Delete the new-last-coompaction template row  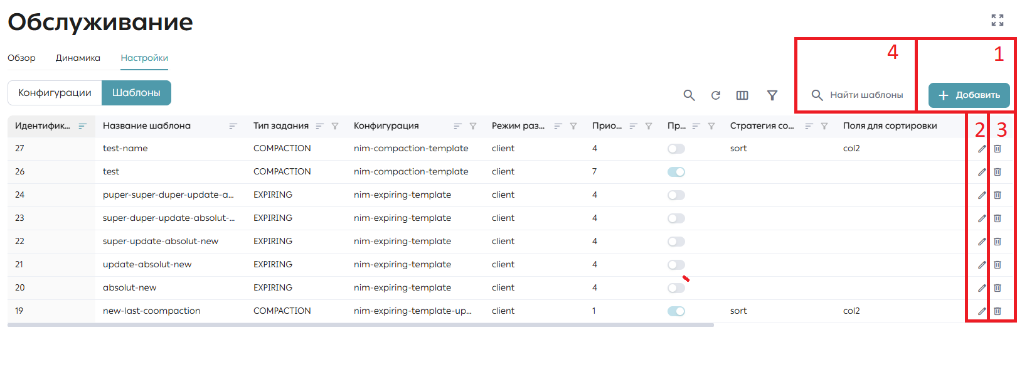point(998,311)
